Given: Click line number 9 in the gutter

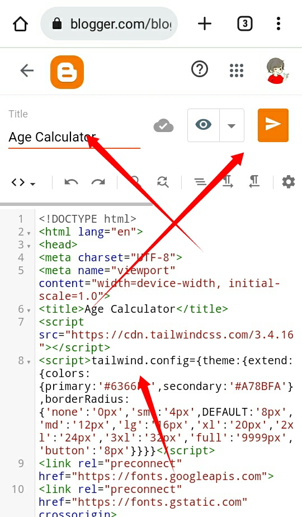Looking at the screenshot, I should [21, 464].
